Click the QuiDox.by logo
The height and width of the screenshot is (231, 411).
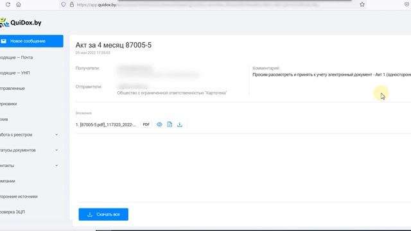coord(21,23)
